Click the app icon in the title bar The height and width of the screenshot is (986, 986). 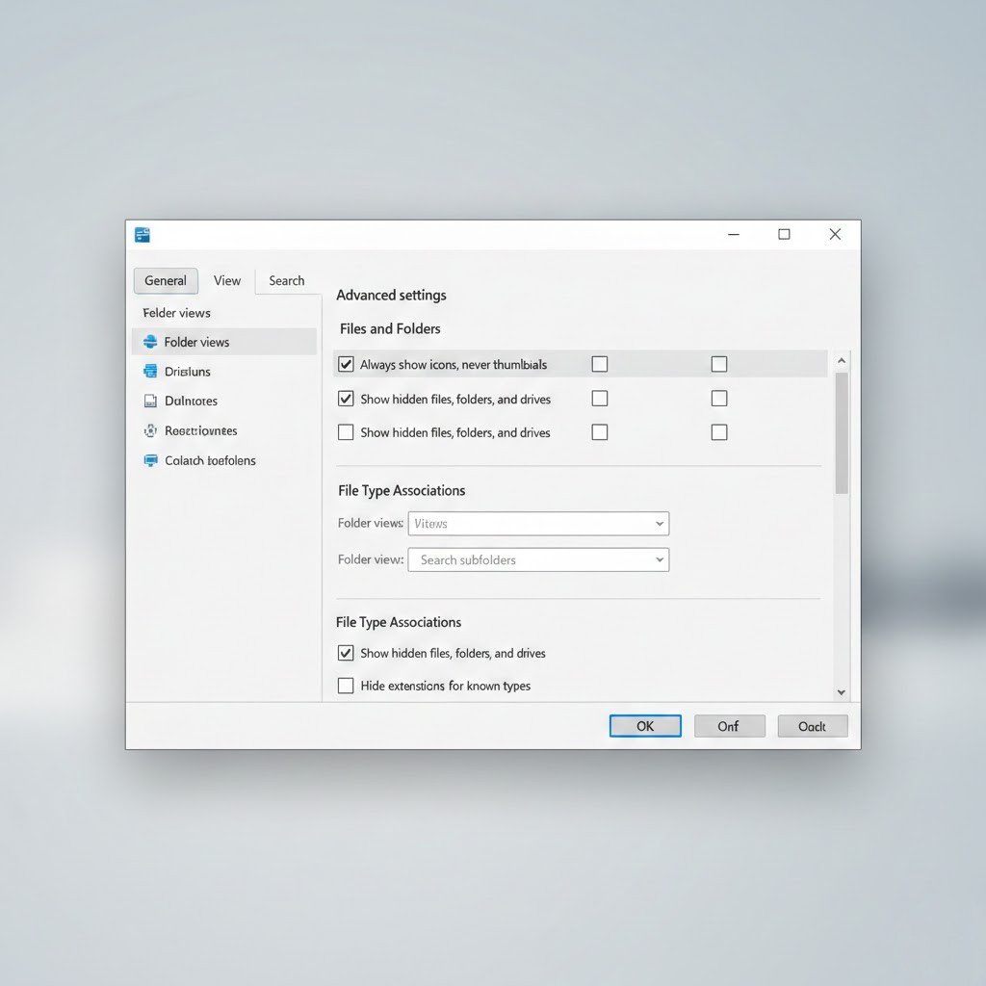[x=143, y=235]
